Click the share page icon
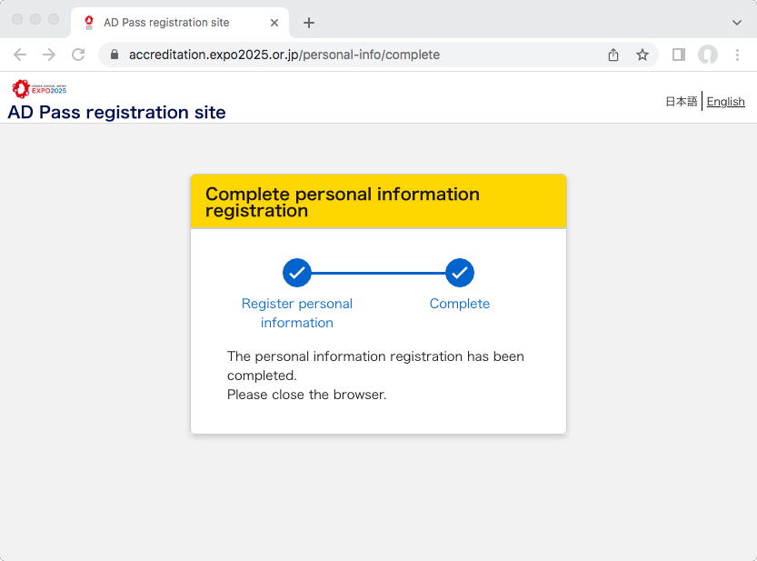 point(613,55)
